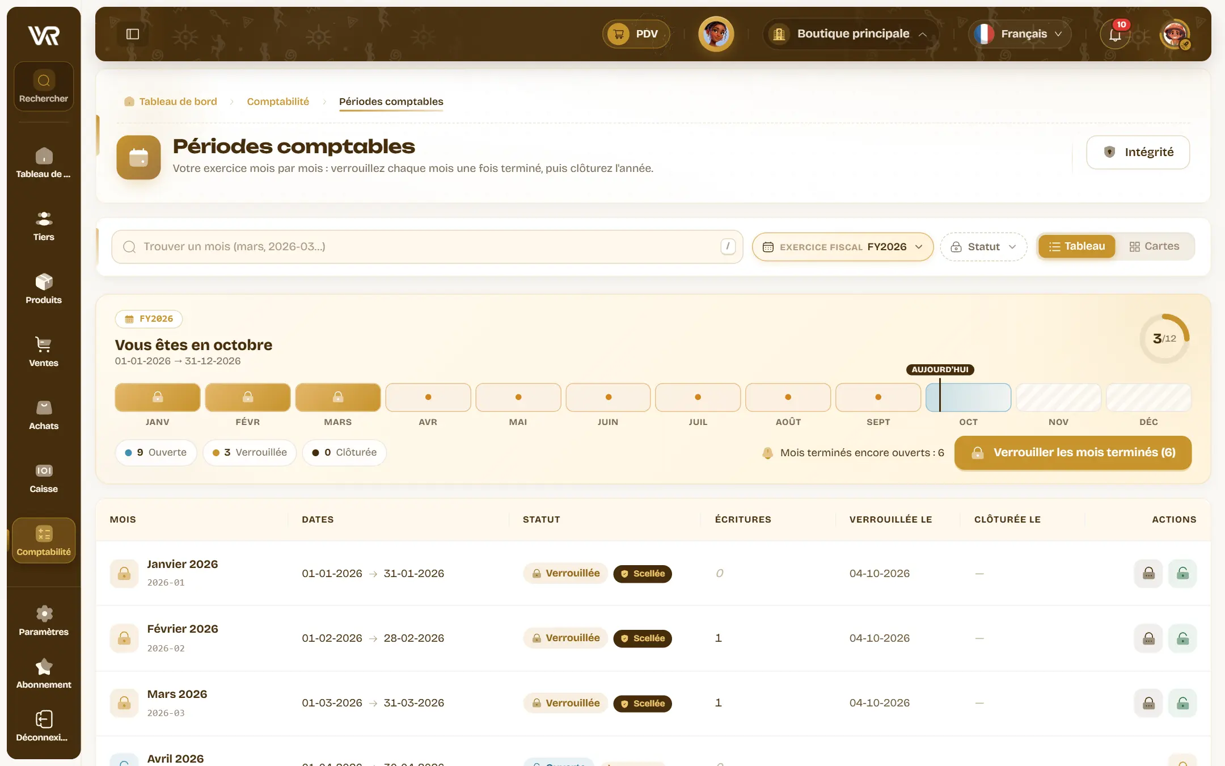The width and height of the screenshot is (1225, 766).
Task: Filter by the 3 Verrouillée chip
Action: tap(250, 453)
